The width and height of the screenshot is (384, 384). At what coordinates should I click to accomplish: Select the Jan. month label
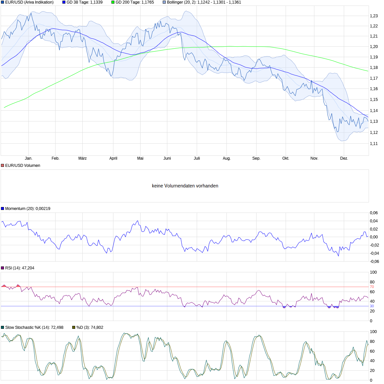[x=29, y=158]
